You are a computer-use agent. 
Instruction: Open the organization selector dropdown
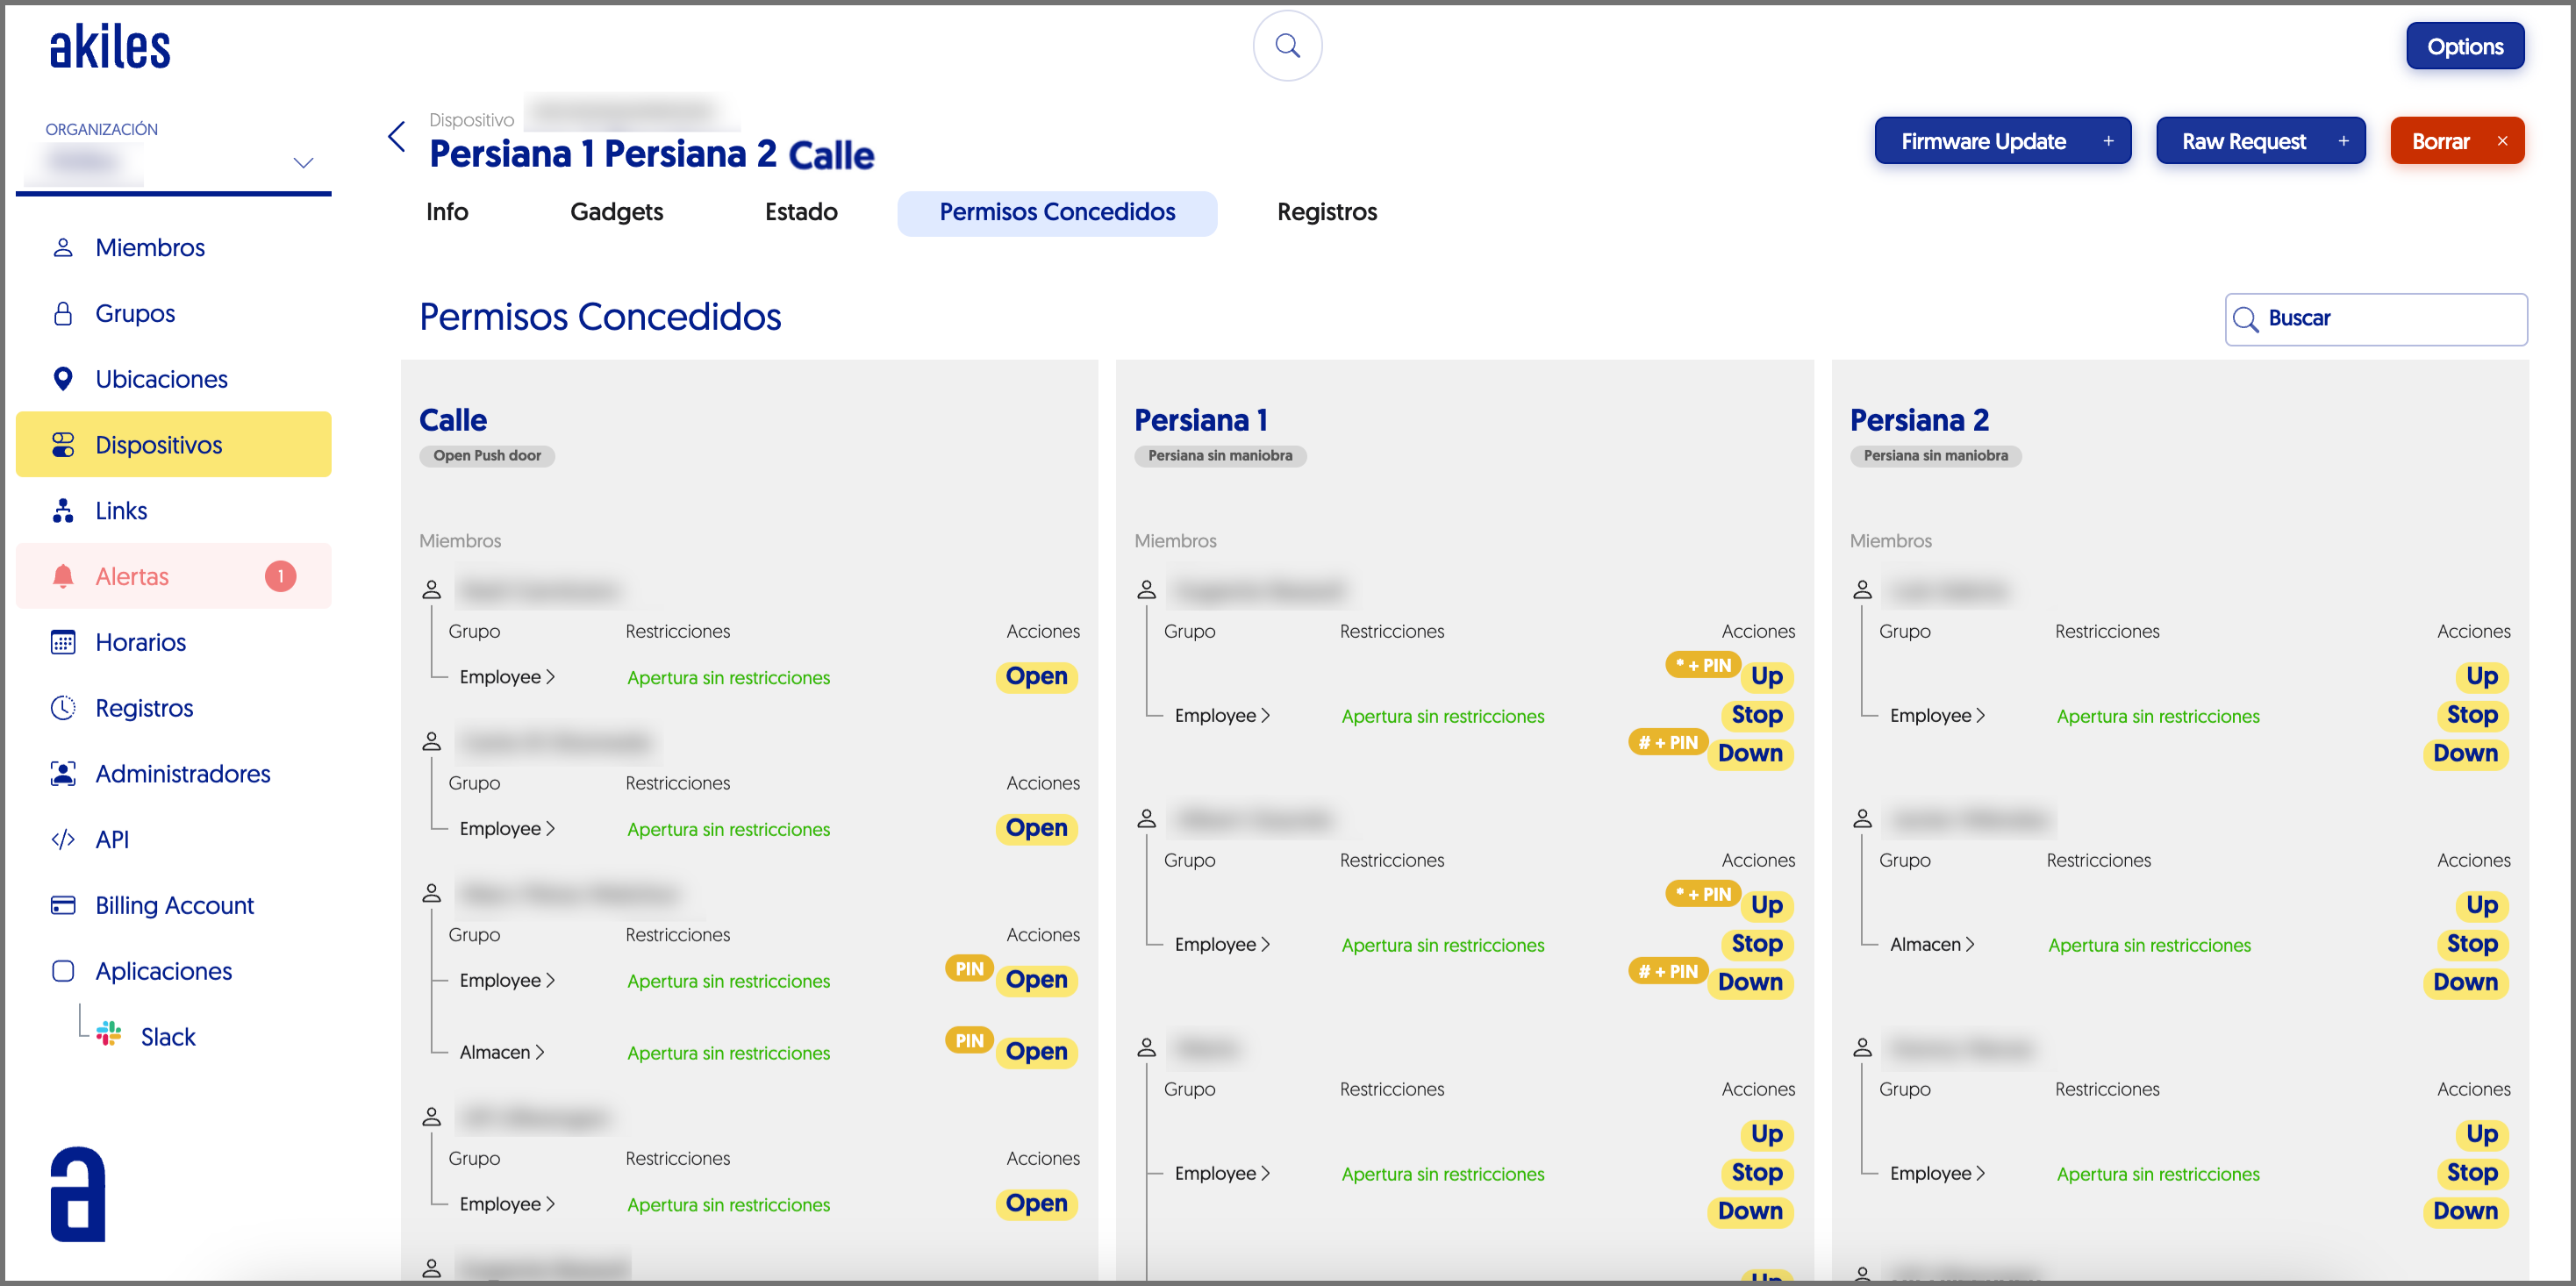(303, 162)
